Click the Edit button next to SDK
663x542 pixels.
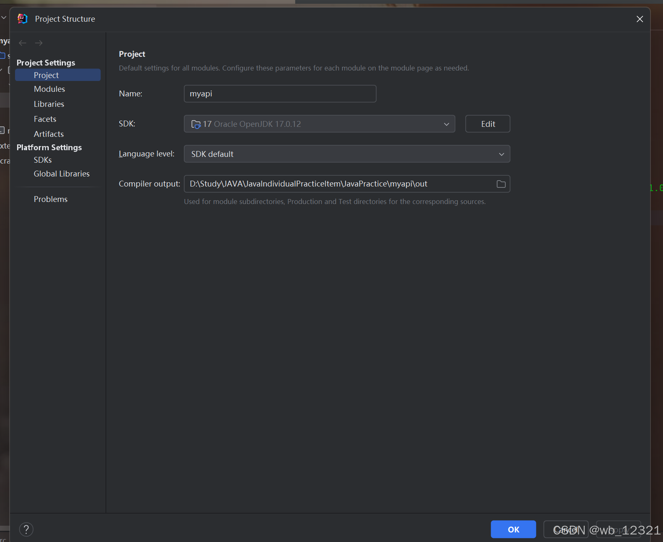click(488, 124)
